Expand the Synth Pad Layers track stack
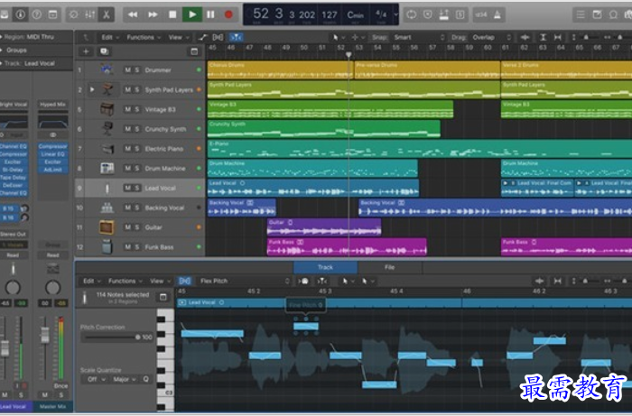The width and height of the screenshot is (632, 416). pyautogui.click(x=92, y=89)
